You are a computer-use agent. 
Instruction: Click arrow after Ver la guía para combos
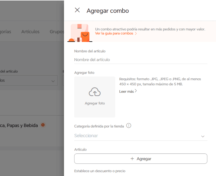point(136,34)
